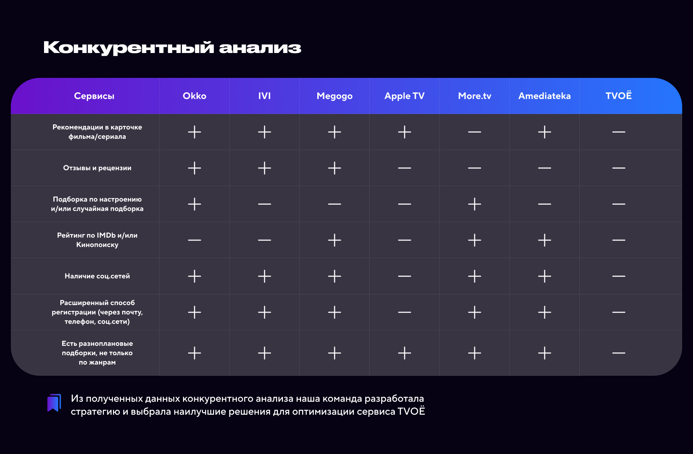Viewport: 693px width, 454px height.
Task: Click Okko's minus in the IMDb rating row
Action: tap(195, 240)
